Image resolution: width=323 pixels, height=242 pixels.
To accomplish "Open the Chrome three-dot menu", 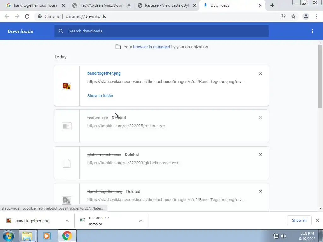I will (x=316, y=16).
